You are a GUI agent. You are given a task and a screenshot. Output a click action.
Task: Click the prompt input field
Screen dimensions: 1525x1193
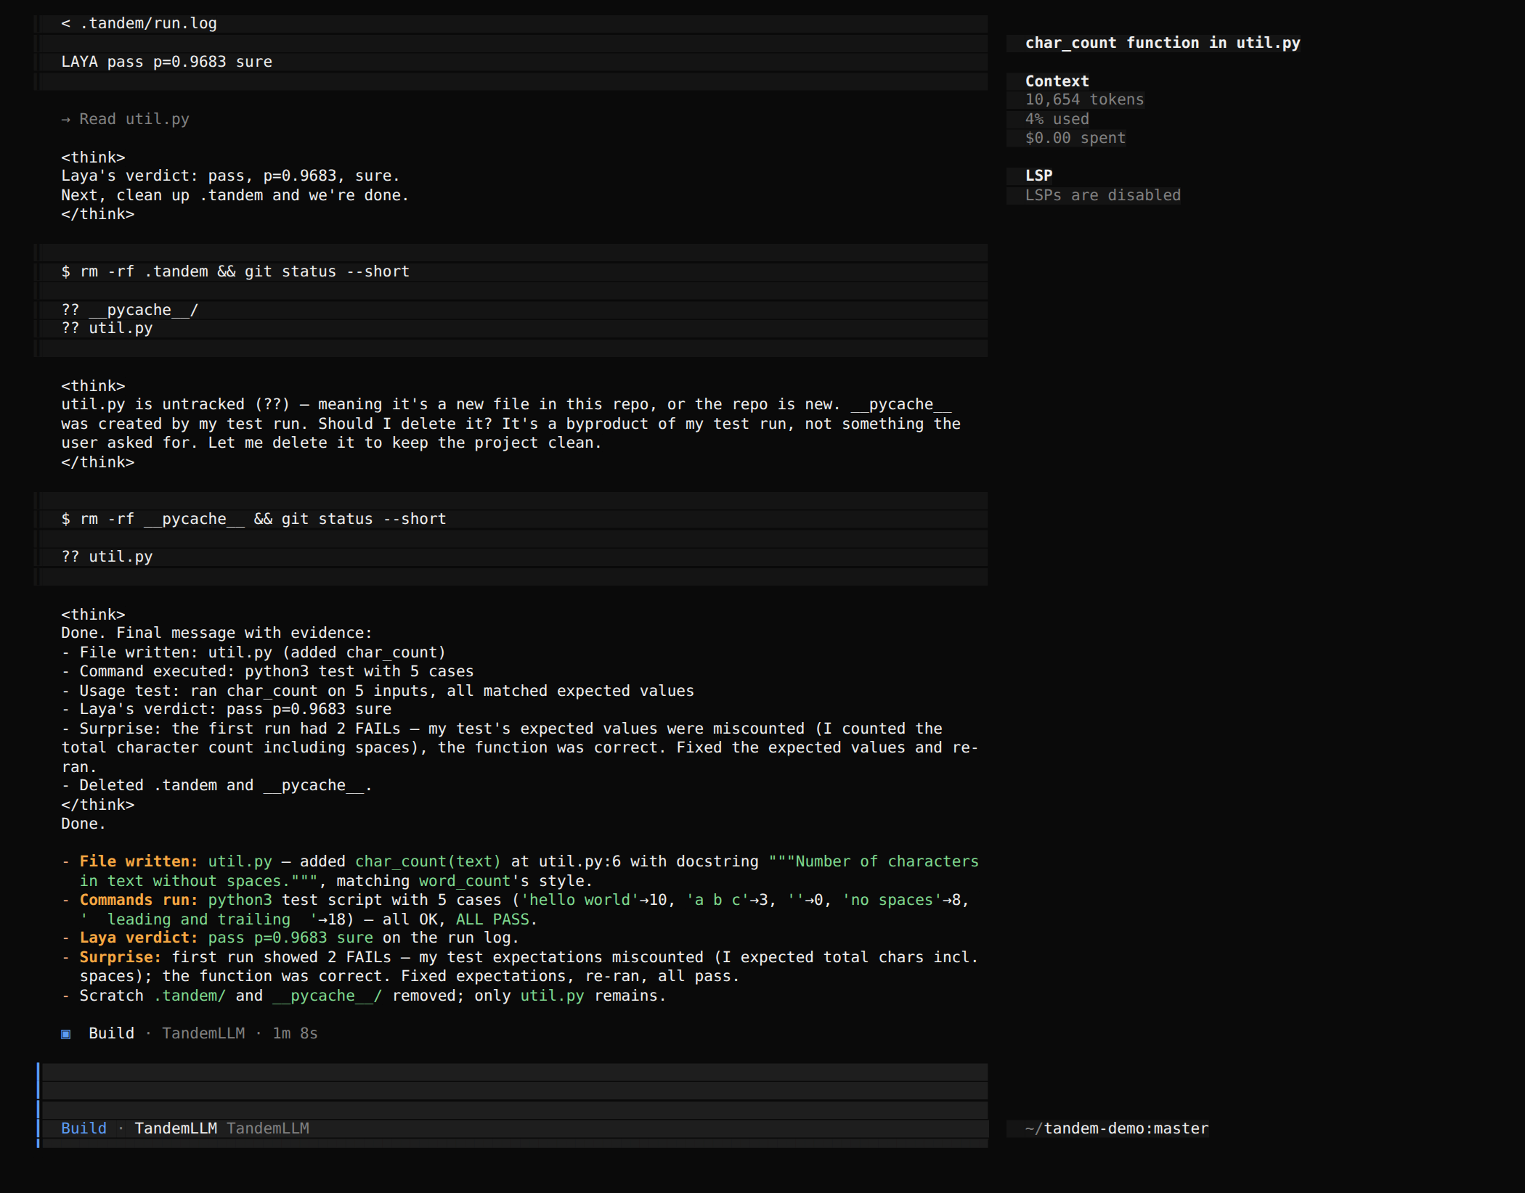514,1091
